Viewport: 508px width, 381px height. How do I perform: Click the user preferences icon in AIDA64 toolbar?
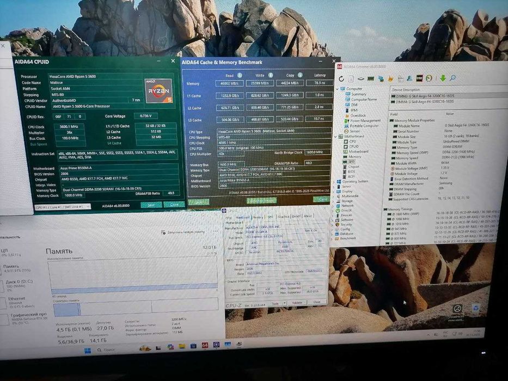409,79
